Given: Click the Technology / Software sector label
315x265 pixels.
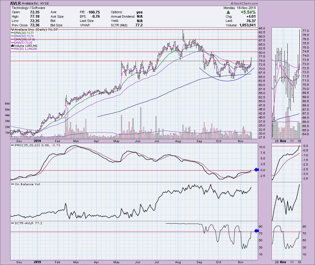Looking at the screenshot, I should (x=28, y=8).
